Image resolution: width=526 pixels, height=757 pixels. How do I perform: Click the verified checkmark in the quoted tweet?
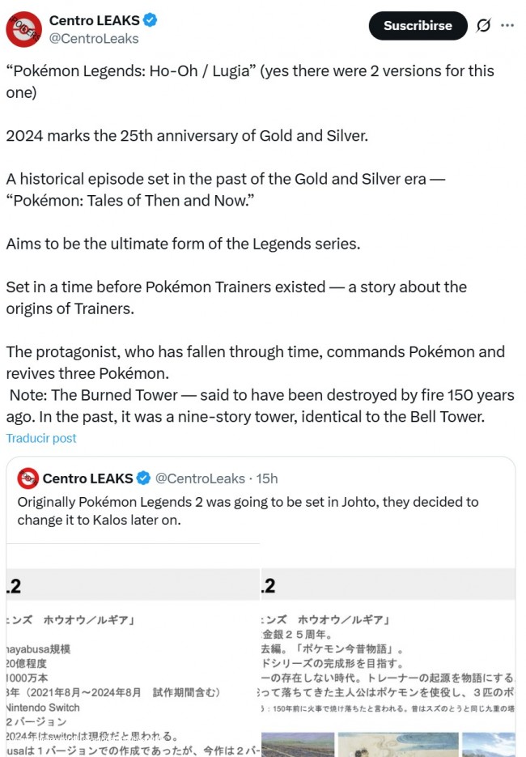tap(142, 478)
